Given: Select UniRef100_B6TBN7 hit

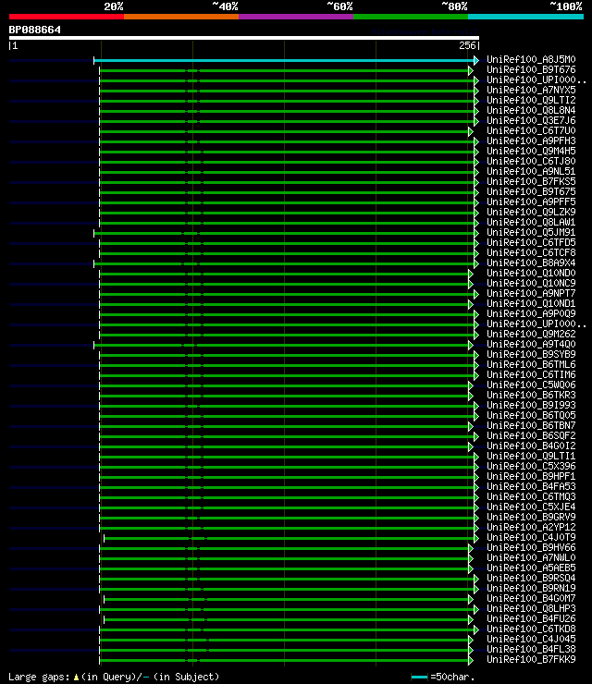Looking at the screenshot, I should [x=531, y=426].
